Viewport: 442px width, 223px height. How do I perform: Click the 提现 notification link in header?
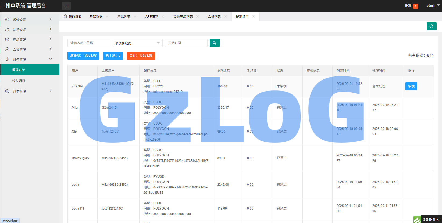coord(408,6)
